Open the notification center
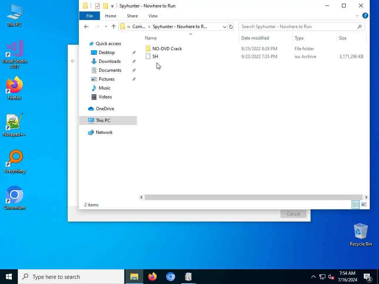 pos(368,277)
